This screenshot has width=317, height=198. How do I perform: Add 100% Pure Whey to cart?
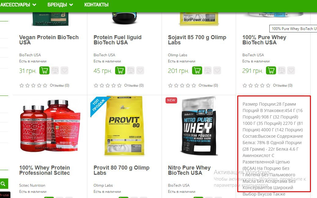[x=271, y=70]
